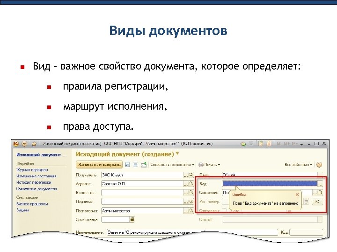Click the M+ memory button in title bar
The height and width of the screenshot is (252, 337).
tap(287, 144)
